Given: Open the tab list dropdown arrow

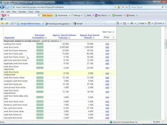Looking at the screenshot, I should tap(15, 24).
